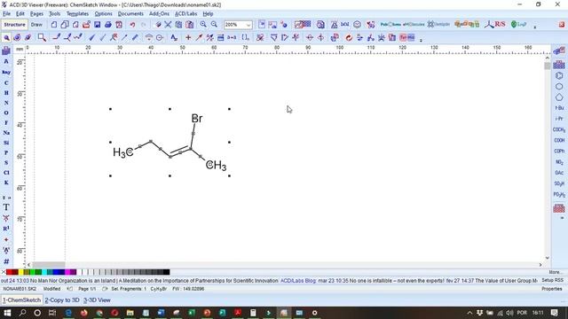This screenshot has height=319, width=568.
Task: Pick the yellow color swatch
Action: point(20,272)
